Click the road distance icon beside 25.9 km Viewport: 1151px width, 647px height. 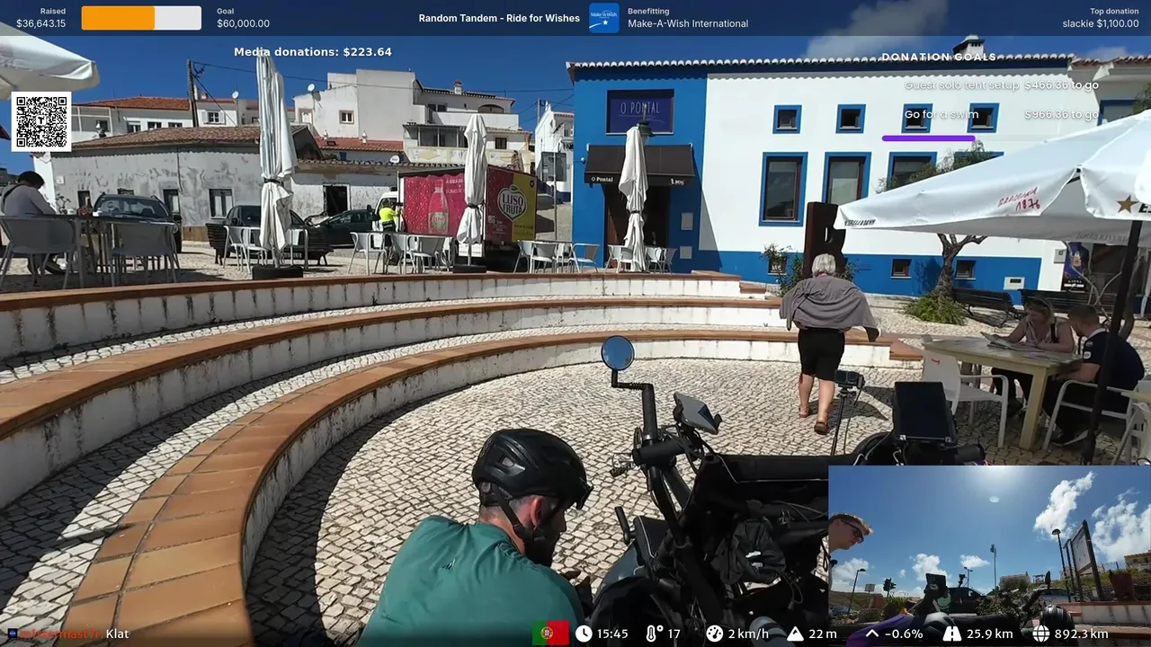pos(952,634)
